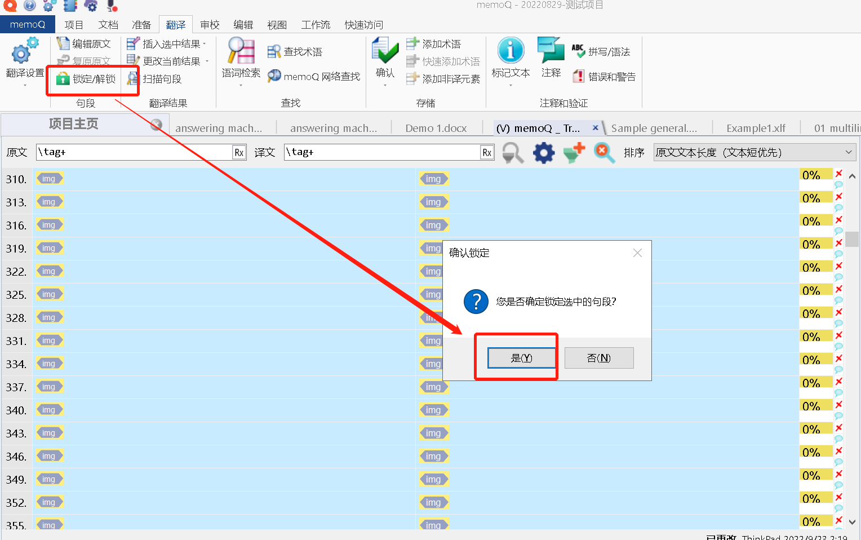Toggle the Rx regex button for 译文
This screenshot has height=540, width=861.
point(487,152)
